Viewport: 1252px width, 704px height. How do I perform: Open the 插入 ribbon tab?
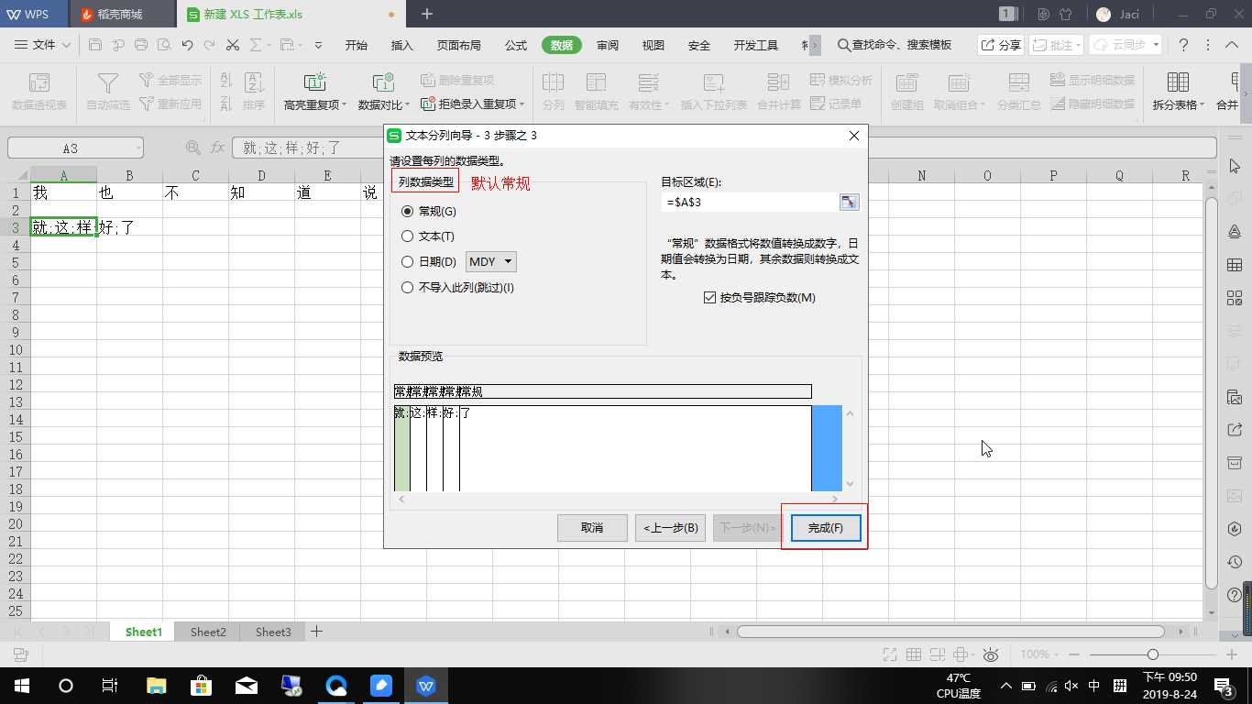[402, 45]
